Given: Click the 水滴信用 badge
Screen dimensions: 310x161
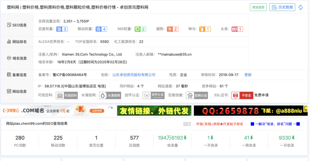Looking at the screenshot, I should 110,95.
